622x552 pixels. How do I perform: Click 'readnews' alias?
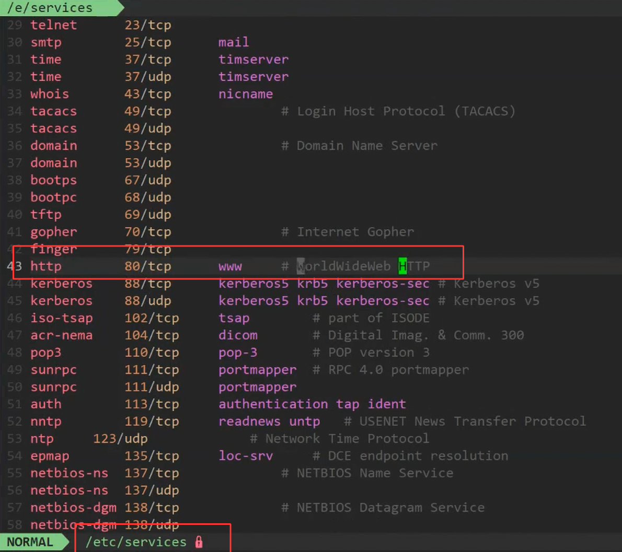click(x=249, y=421)
